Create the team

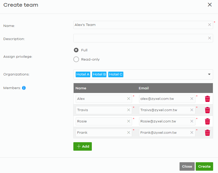[x=204, y=167]
